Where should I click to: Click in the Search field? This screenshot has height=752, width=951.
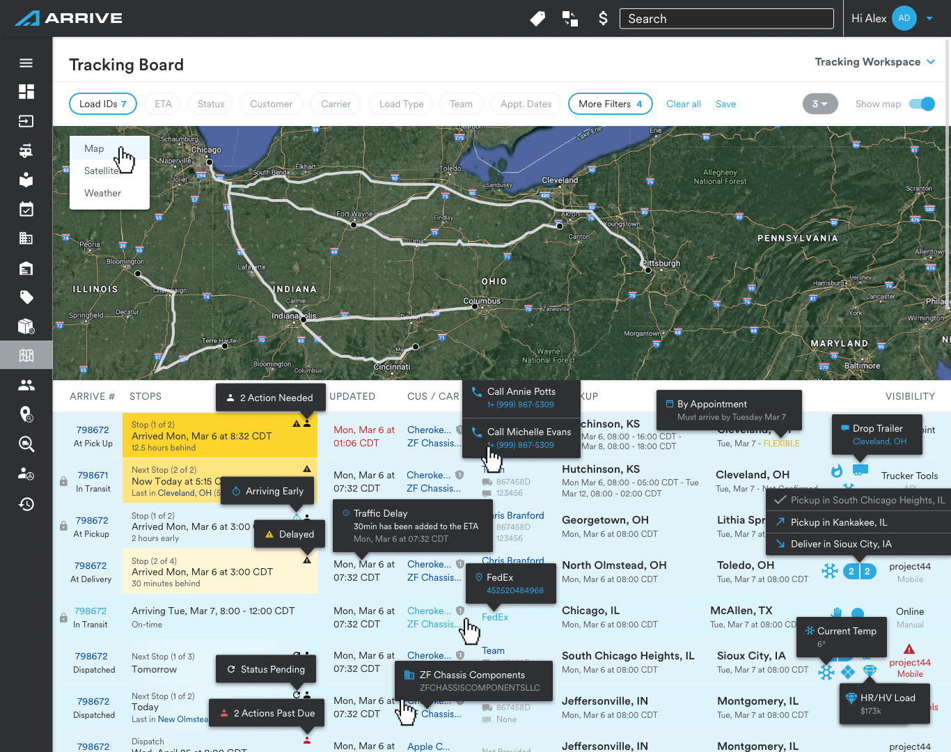(x=727, y=19)
